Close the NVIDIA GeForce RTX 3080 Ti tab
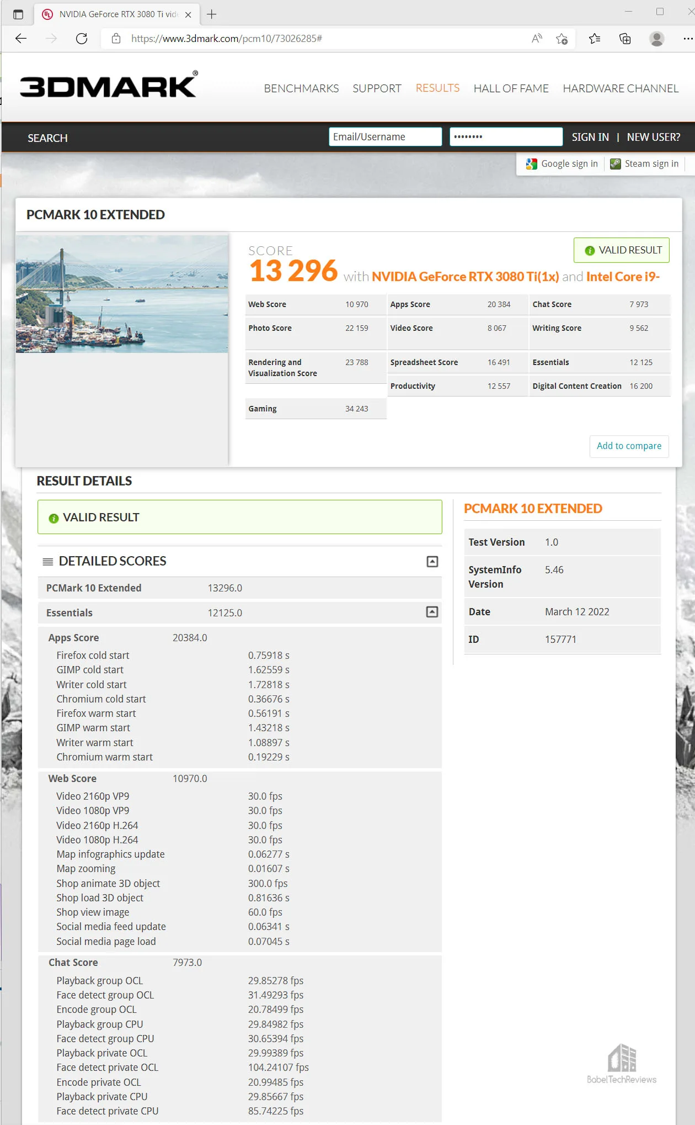This screenshot has height=1125, width=695. point(188,15)
